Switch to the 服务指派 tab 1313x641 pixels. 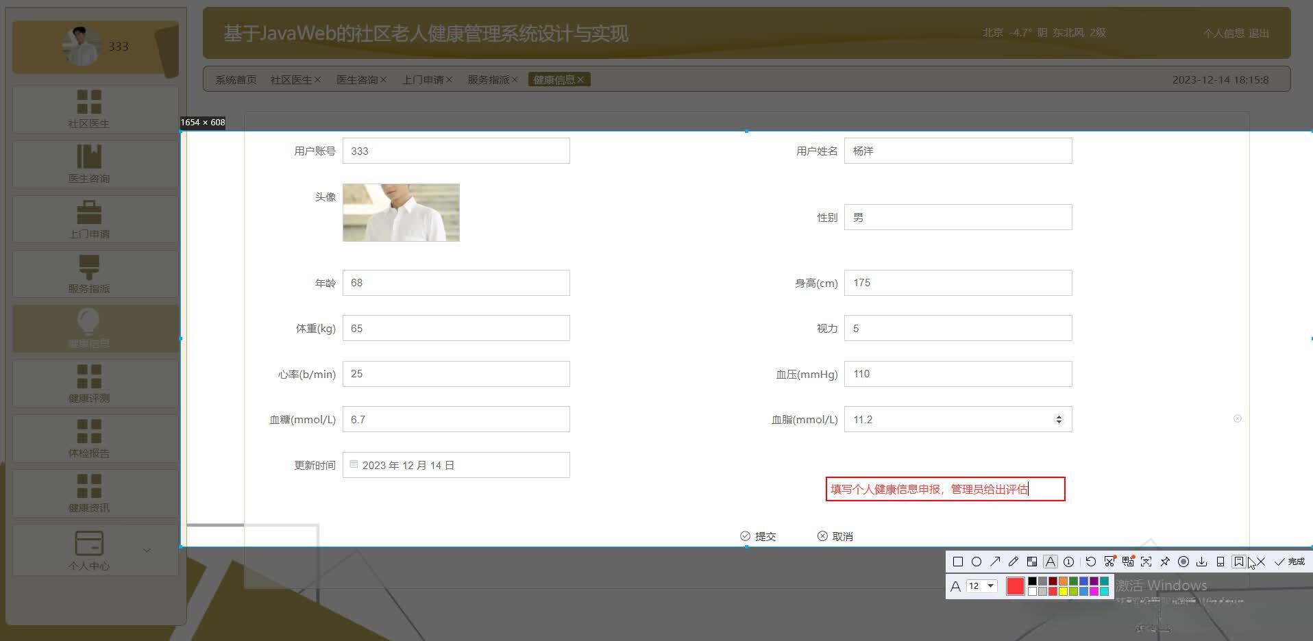(x=488, y=79)
